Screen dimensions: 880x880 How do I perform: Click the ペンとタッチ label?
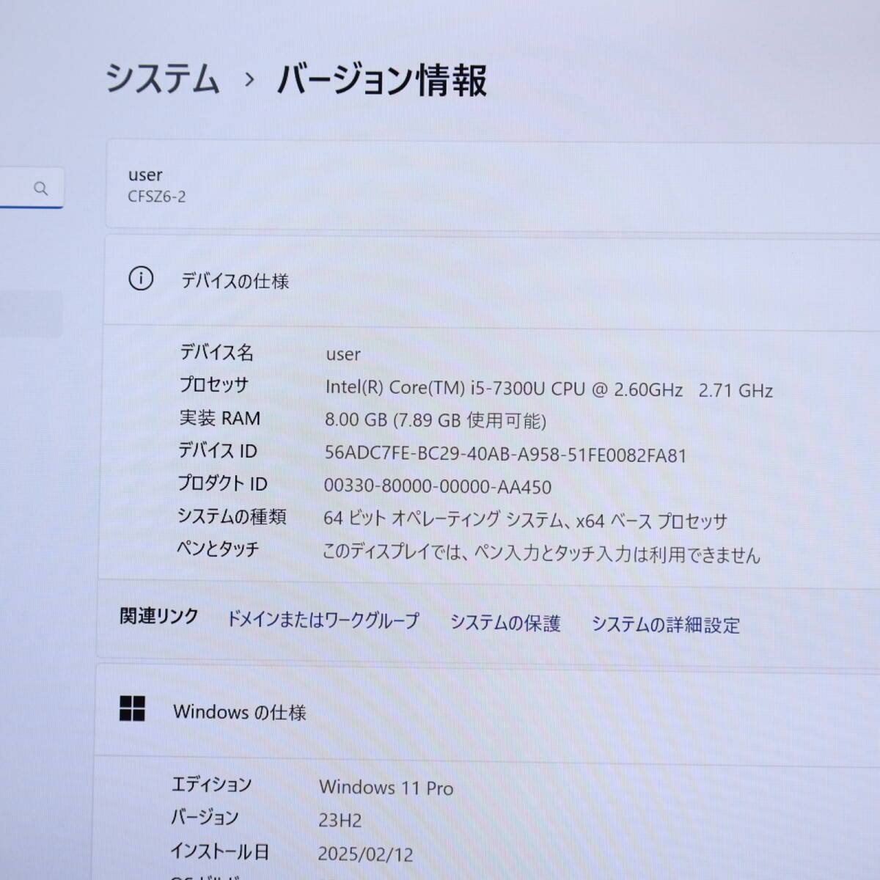click(218, 549)
